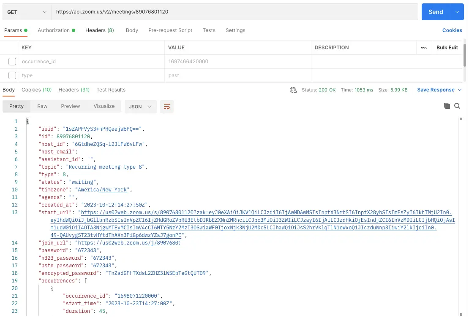Open the more options menu for params
The image size is (469, 320).
click(425, 48)
